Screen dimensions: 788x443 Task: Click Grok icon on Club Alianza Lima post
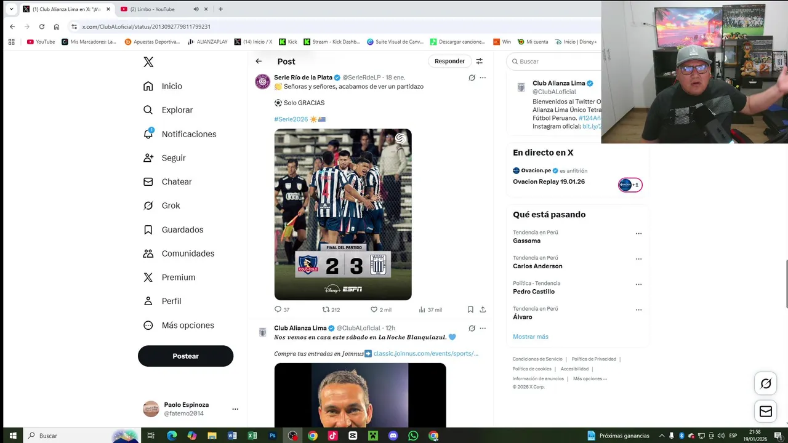[x=472, y=328]
